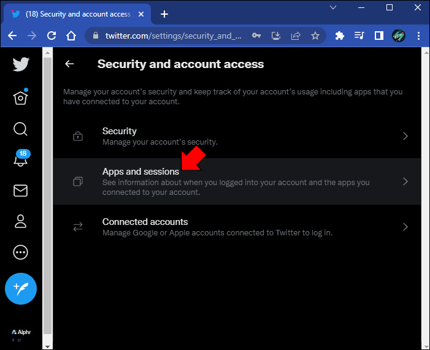Viewport: 430px width, 350px height.
Task: Reload the page
Action: tap(52, 36)
